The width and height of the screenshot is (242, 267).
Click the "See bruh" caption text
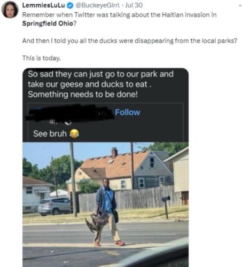(x=50, y=133)
